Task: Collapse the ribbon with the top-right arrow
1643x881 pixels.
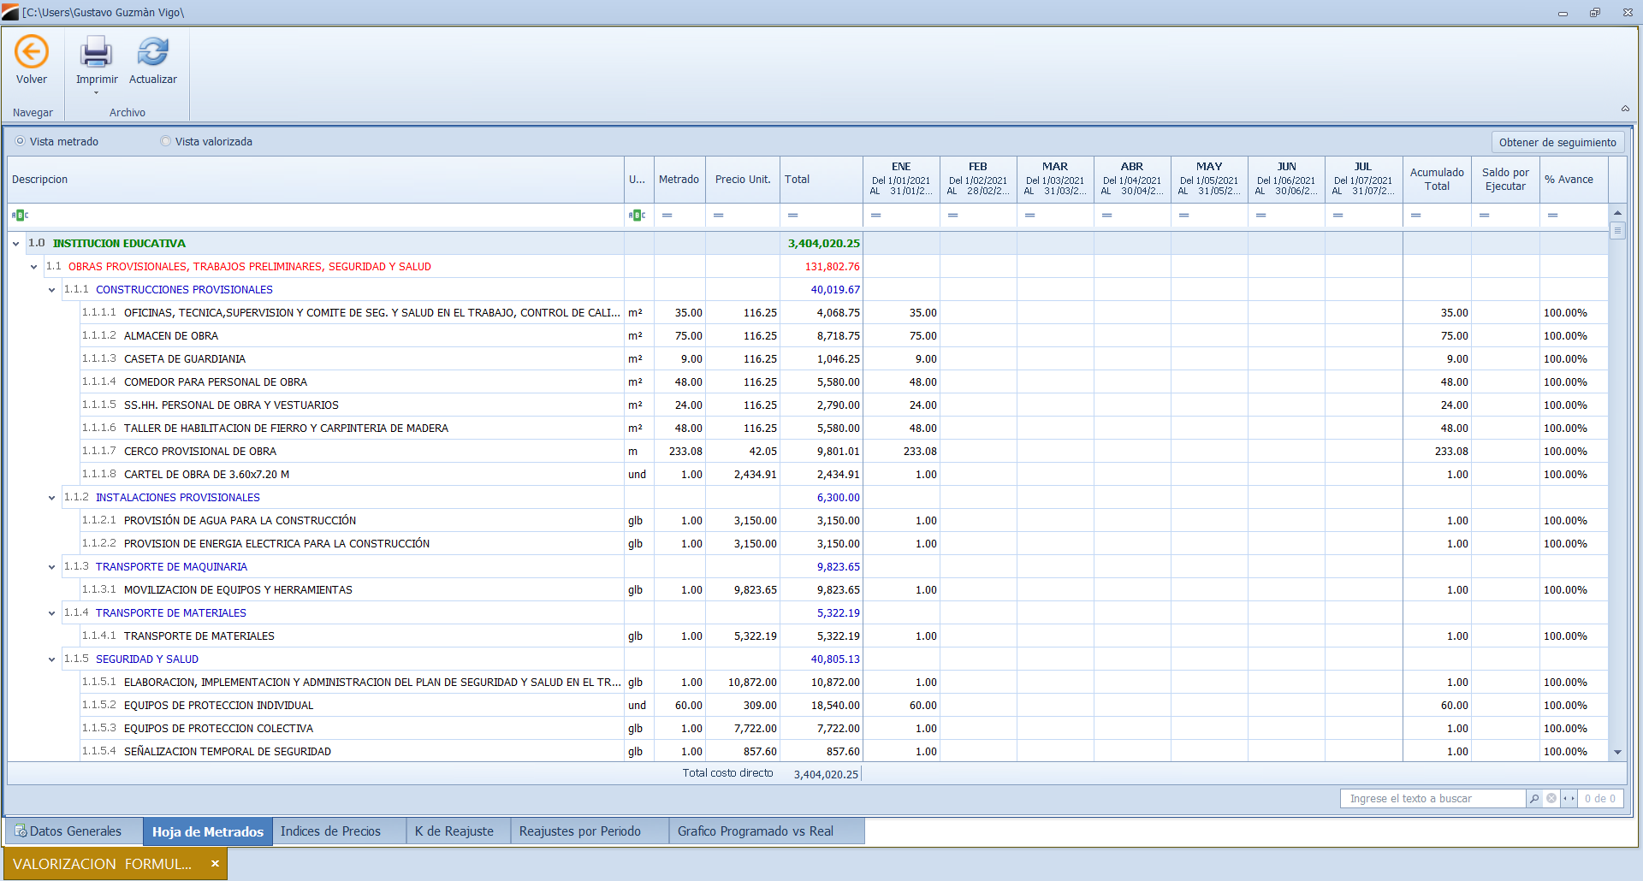Action: pos(1625,109)
